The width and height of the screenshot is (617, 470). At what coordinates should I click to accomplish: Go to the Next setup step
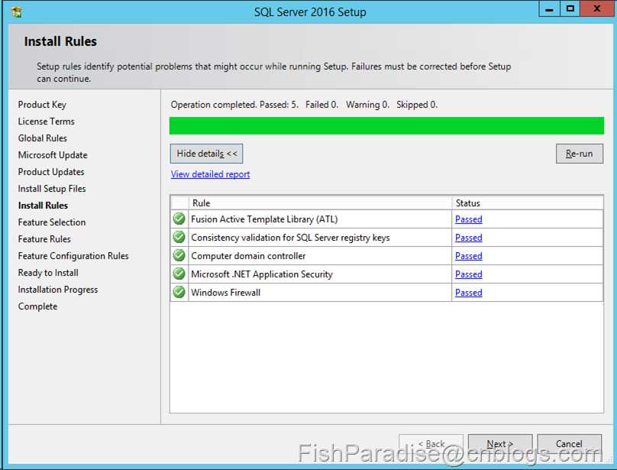[500, 444]
